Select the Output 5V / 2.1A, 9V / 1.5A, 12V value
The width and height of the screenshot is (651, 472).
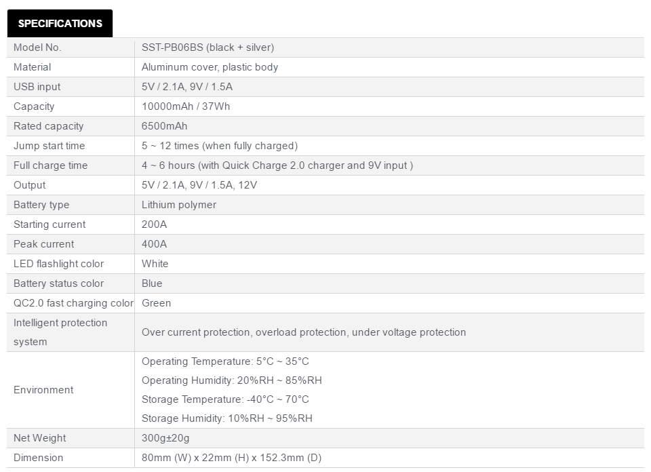coord(199,185)
